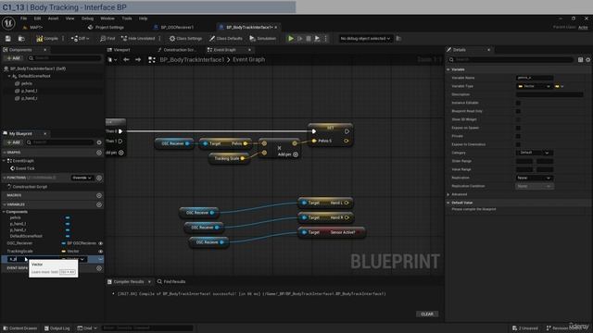Add a new graph with the plus icon

click(x=99, y=153)
